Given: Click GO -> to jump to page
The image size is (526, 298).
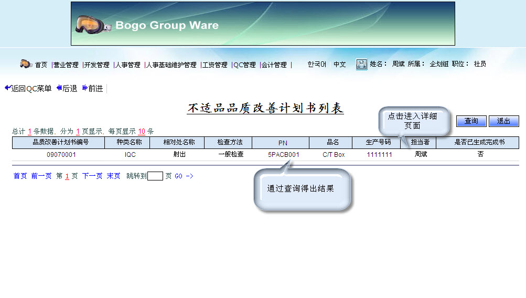Looking at the screenshot, I should (x=184, y=176).
